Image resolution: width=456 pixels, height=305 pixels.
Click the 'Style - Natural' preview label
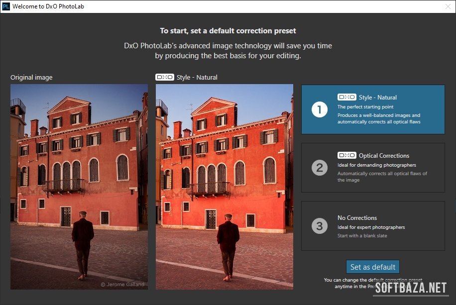(197, 77)
